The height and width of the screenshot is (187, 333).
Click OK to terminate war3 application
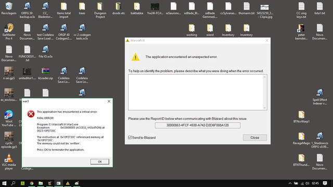point(99,162)
